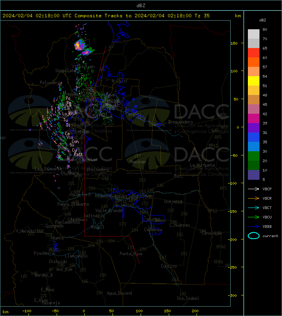Click the composite tracks timestamp header
This screenshot has height=316, width=282.
point(106,15)
